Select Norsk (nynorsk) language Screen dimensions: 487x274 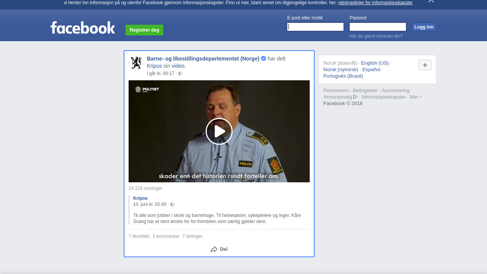click(x=341, y=70)
